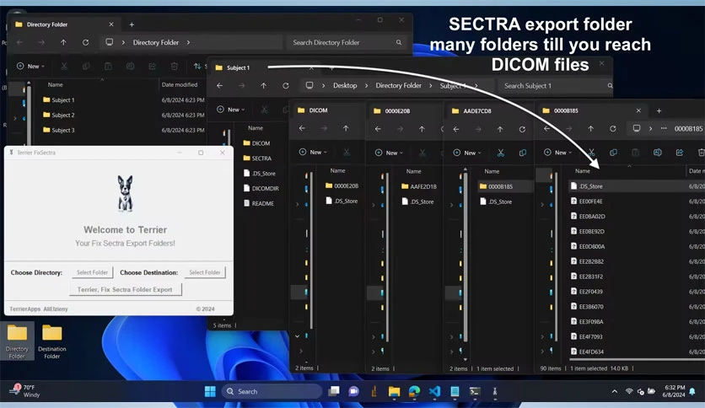
Task: Click the share icon in 0000B185 toolbar
Action: tap(680, 153)
